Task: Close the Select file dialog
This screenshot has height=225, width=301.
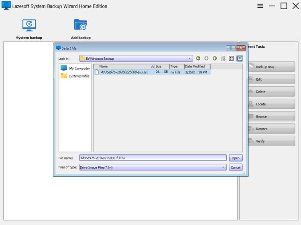Action: 241,48
